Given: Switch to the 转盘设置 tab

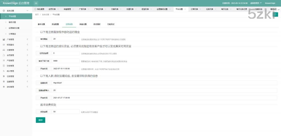Looking at the screenshot, I should [83, 24].
